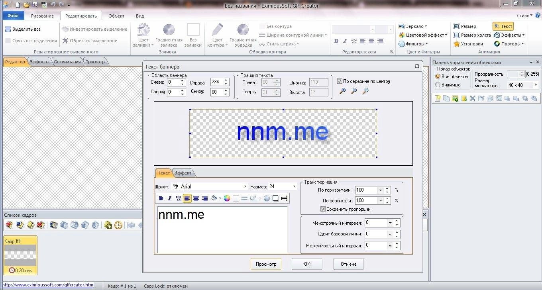Open the eximioussoft.com gifcreator link
The image size is (542, 290).
tap(48, 285)
